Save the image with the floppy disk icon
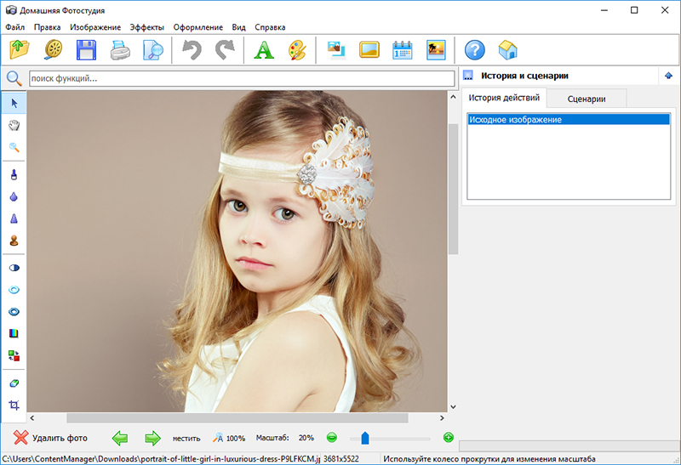The image size is (681, 465). pyautogui.click(x=86, y=50)
